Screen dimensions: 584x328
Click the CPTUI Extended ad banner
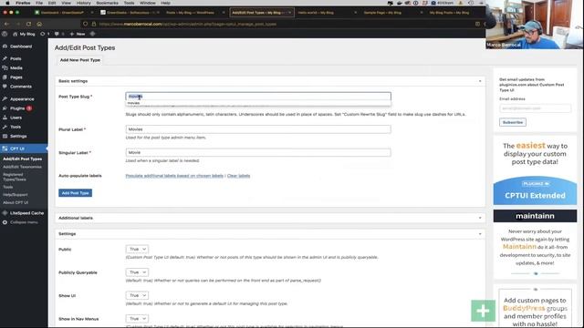click(x=535, y=170)
